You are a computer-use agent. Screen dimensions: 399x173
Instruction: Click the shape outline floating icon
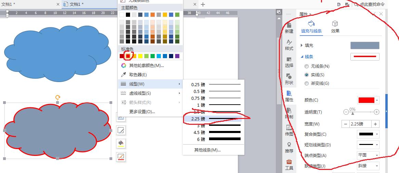click(121, 157)
